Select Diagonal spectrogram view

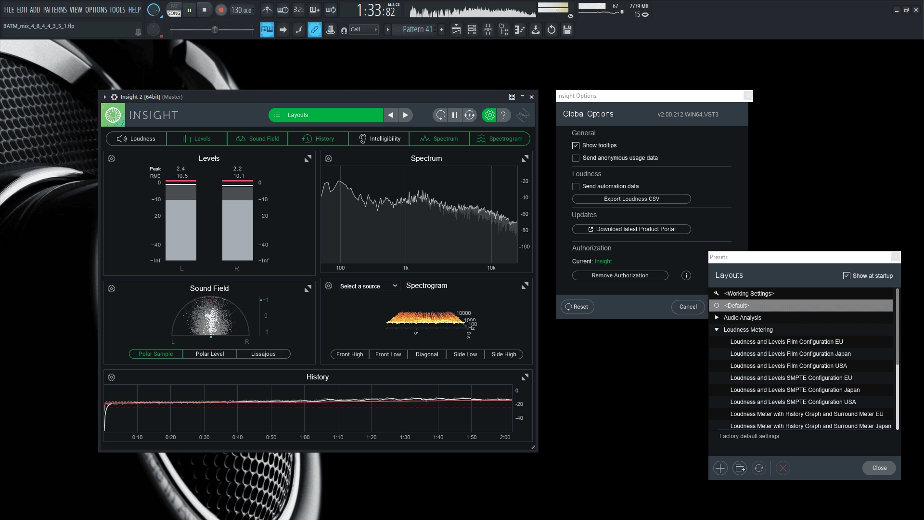(427, 354)
